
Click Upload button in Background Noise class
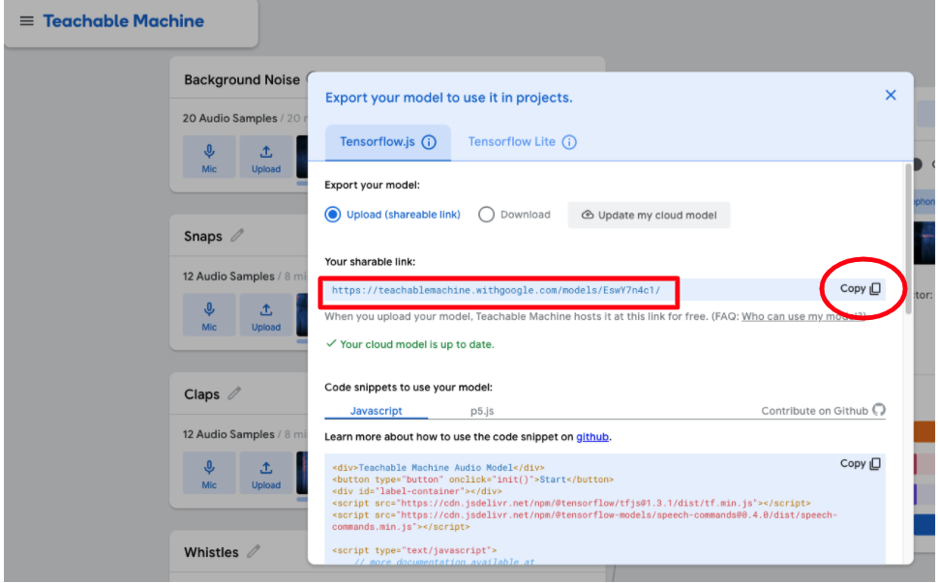pos(265,157)
